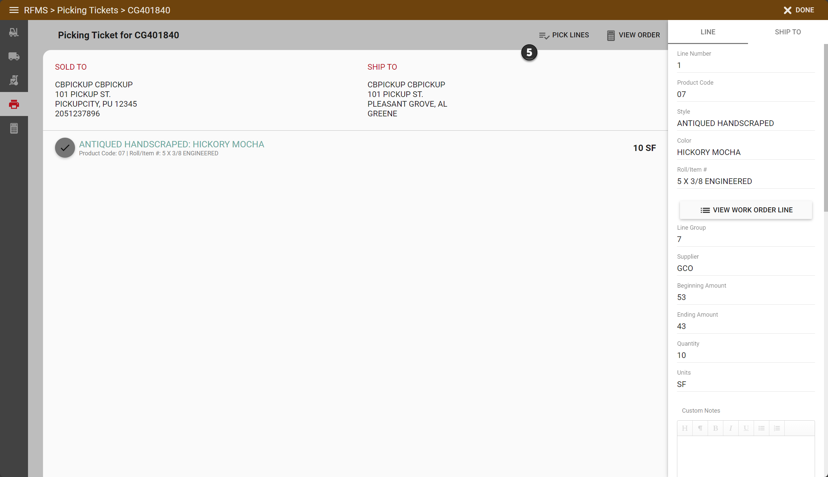Insert numbered list in Custom Notes

(x=777, y=428)
